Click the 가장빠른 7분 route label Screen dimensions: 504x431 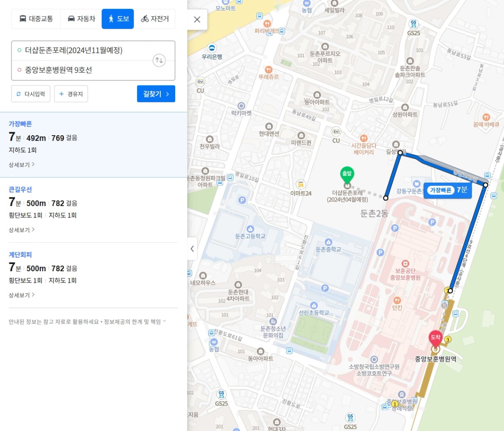[x=447, y=190]
